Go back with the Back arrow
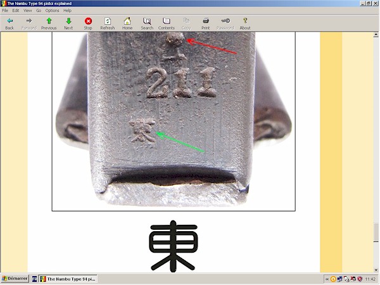Screen dimensions: 380x285 [x=9, y=23]
